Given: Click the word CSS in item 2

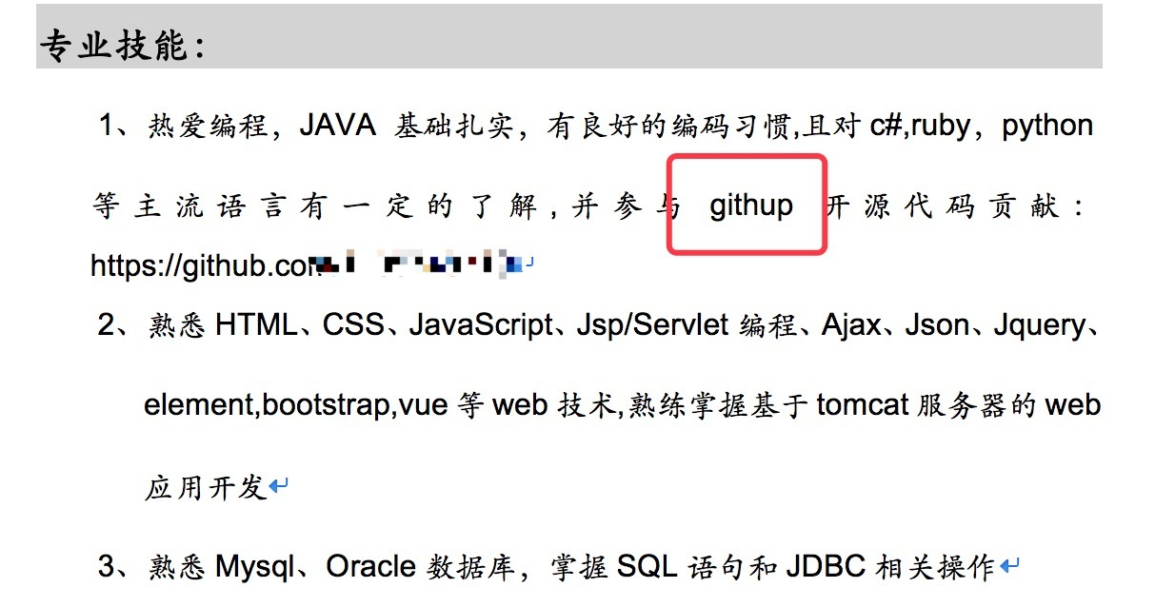Looking at the screenshot, I should pos(353,325).
